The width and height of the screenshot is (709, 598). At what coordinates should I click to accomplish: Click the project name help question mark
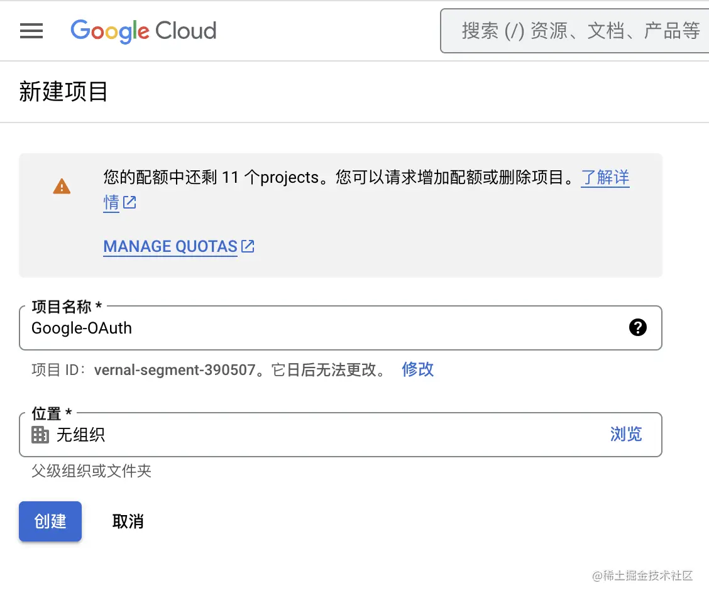(x=637, y=327)
